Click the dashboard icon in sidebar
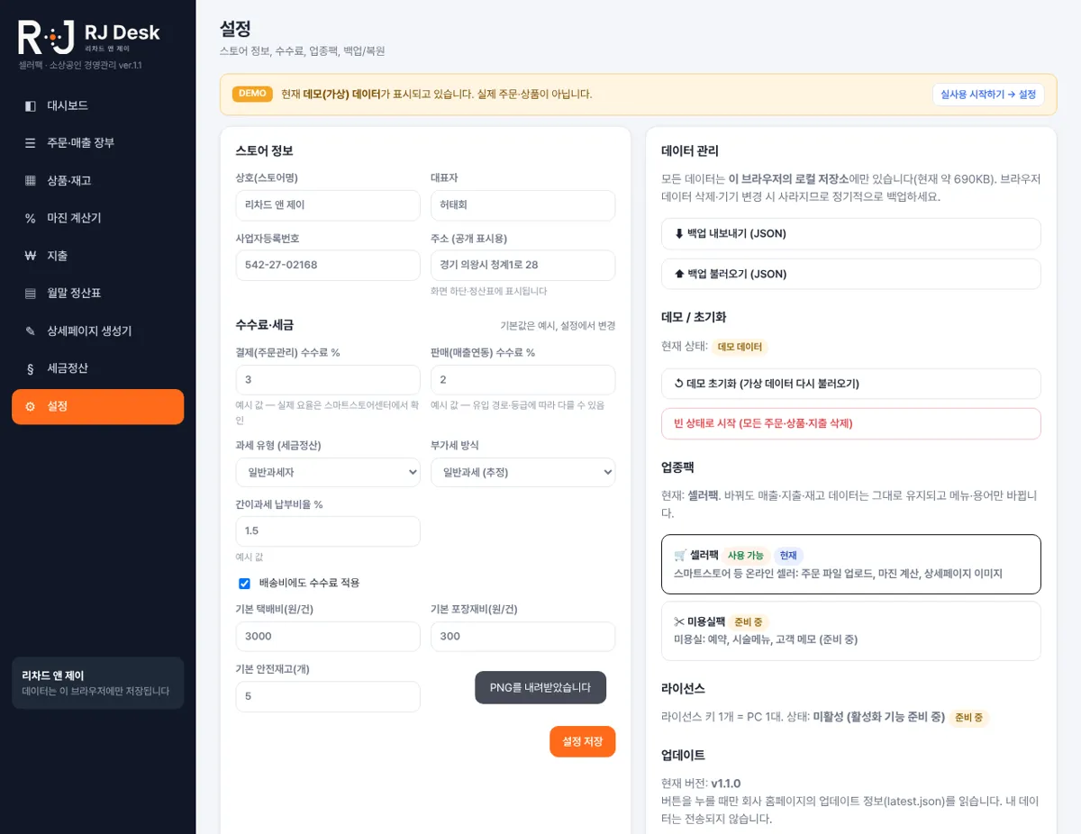1081x834 pixels. tap(31, 105)
